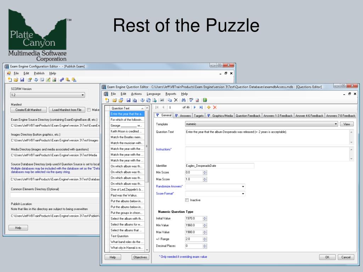Click the notepad with pencil icon in the Configuration Editor
This screenshot has height=272, width=363.
click(x=48, y=80)
